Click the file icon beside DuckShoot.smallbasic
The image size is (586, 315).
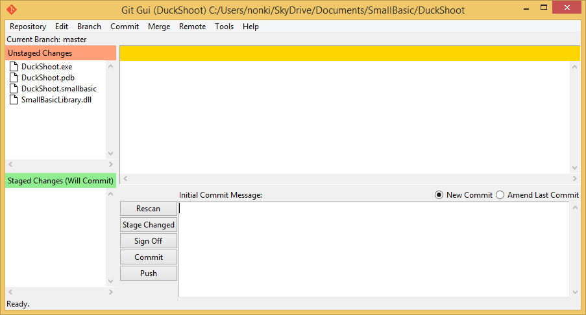(14, 88)
